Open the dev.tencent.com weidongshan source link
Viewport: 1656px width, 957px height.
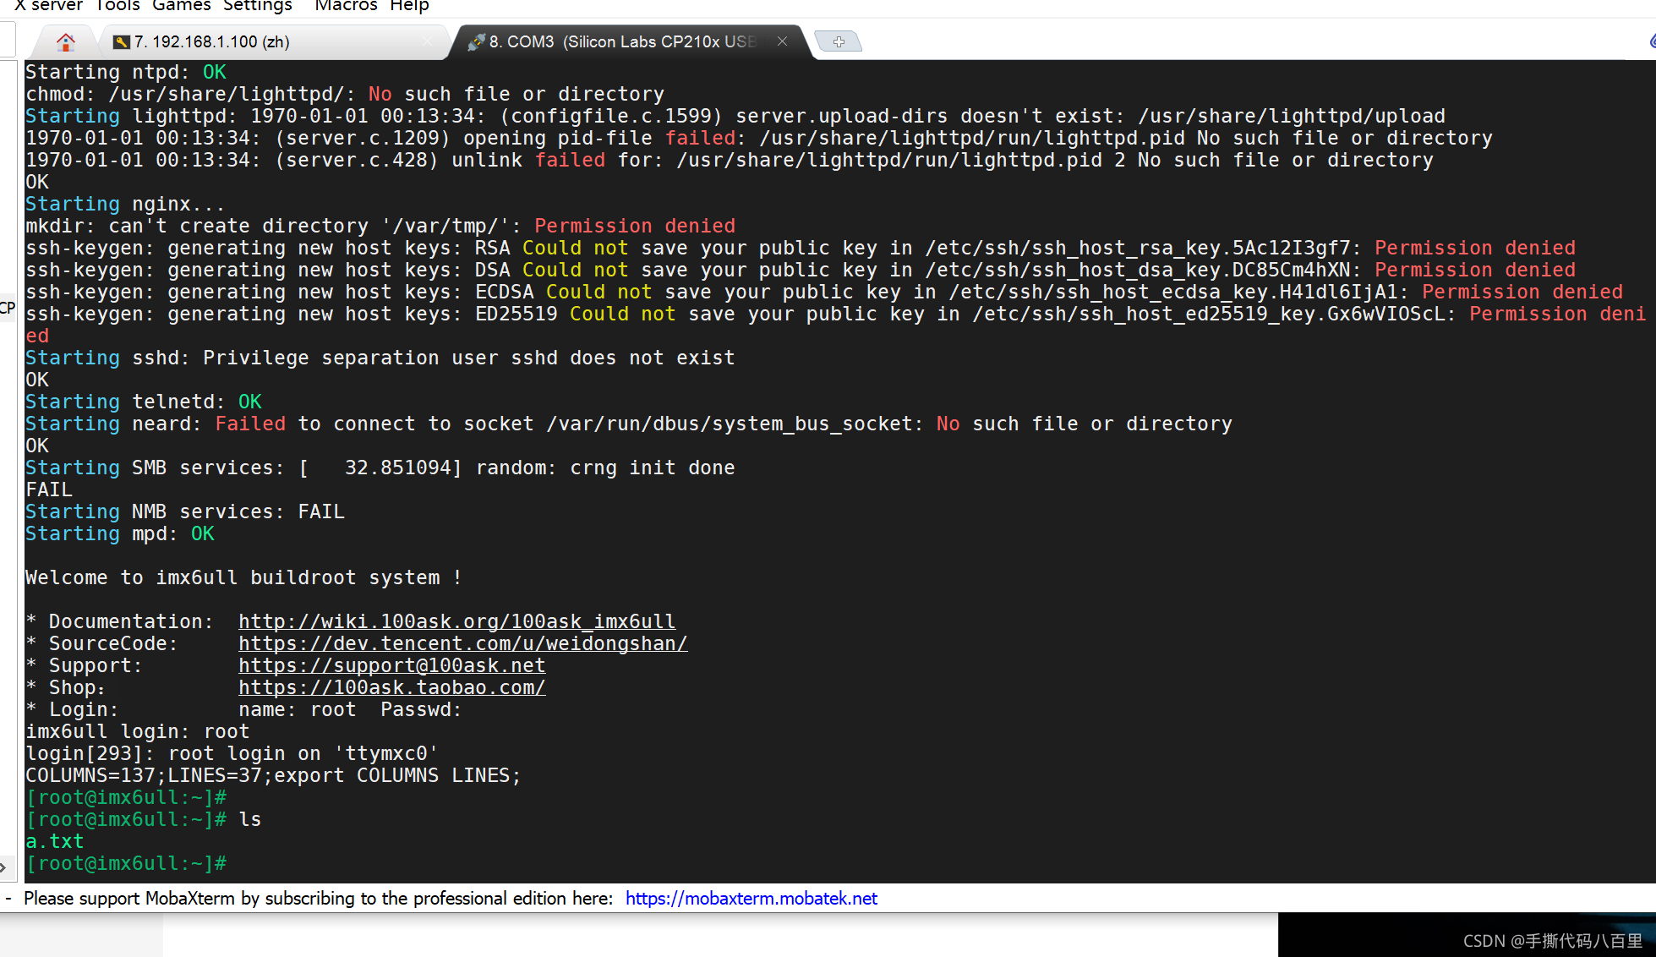click(x=462, y=643)
